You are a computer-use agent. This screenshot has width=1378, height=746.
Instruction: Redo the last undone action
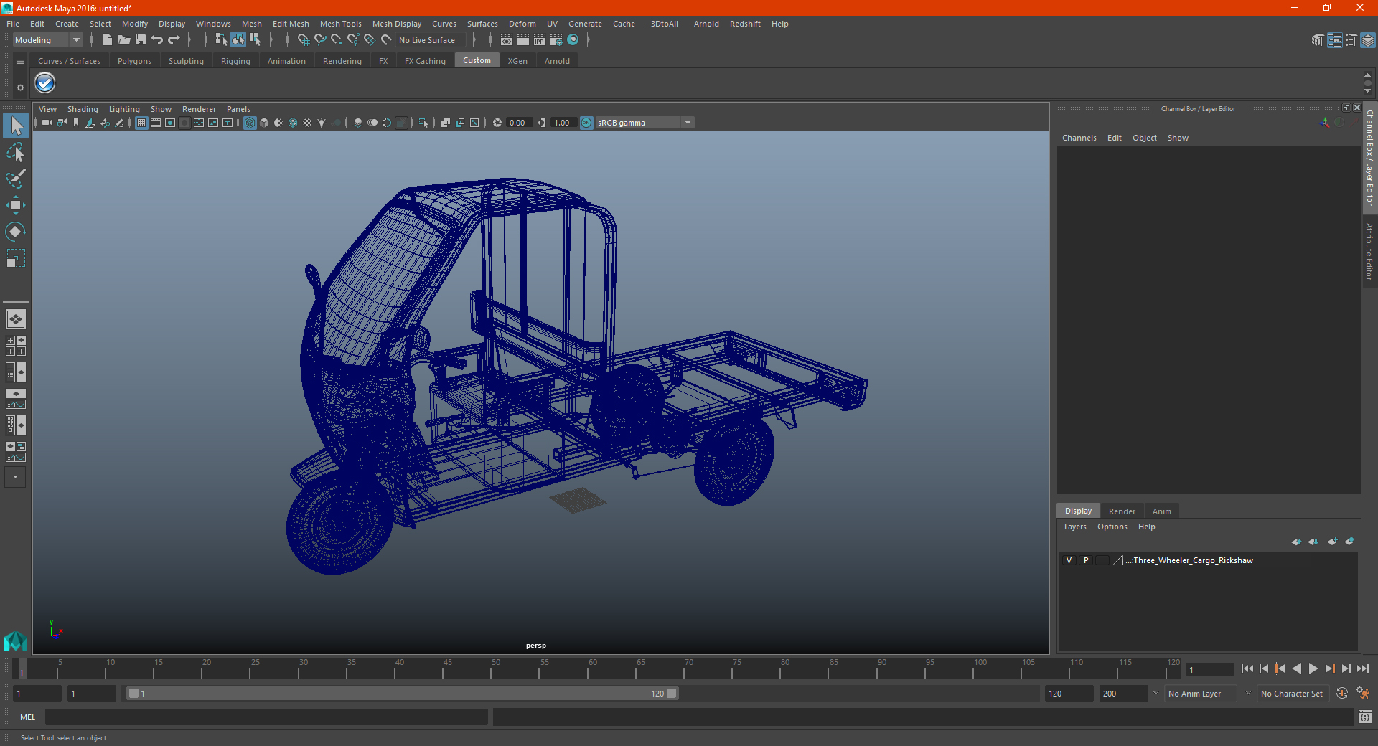[174, 40]
